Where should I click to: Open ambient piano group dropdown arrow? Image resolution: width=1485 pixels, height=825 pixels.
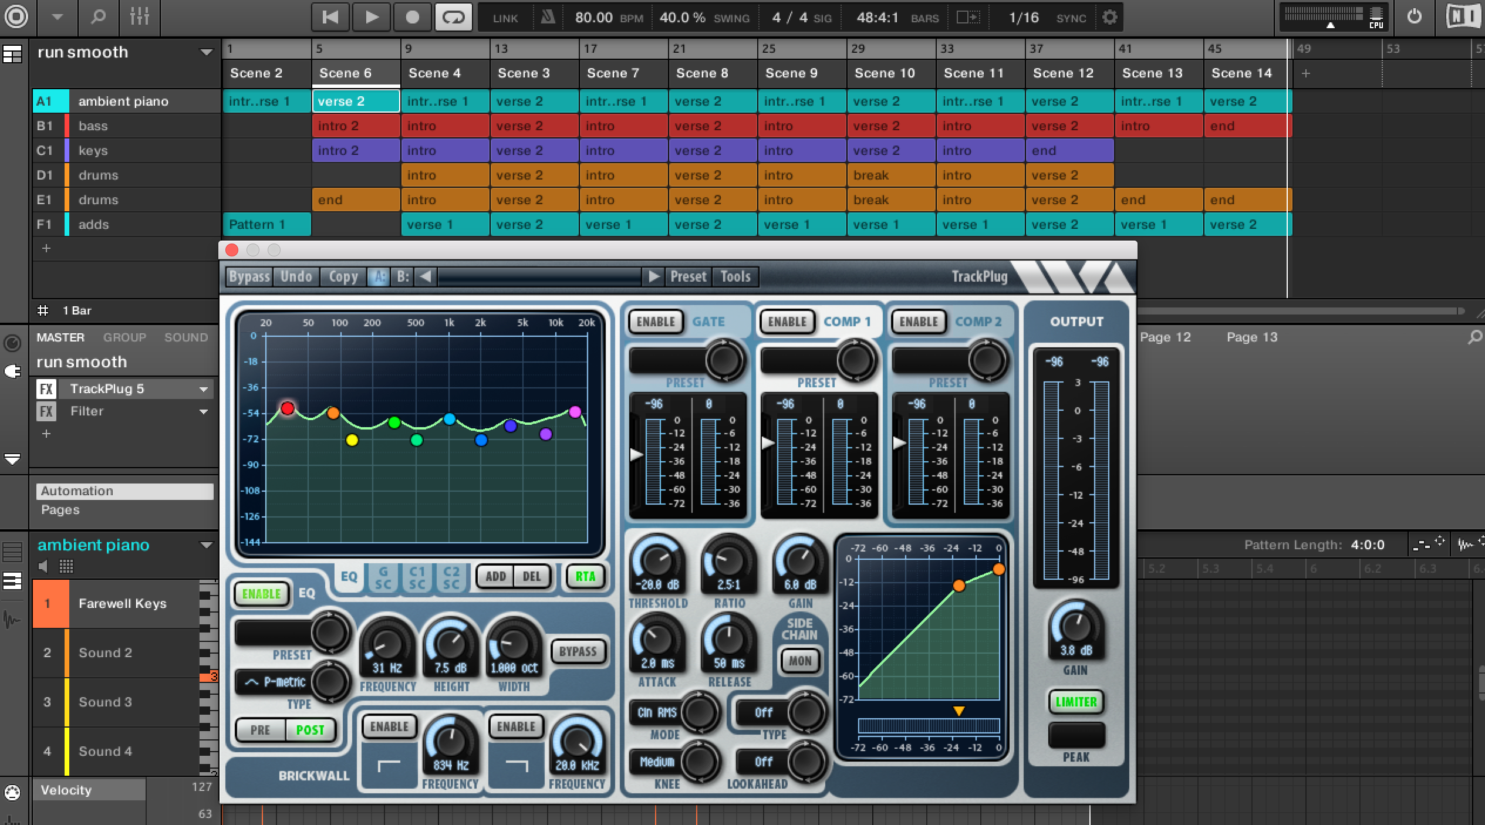coord(206,545)
